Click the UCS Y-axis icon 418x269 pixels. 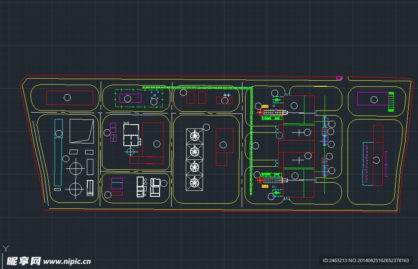click(6, 248)
